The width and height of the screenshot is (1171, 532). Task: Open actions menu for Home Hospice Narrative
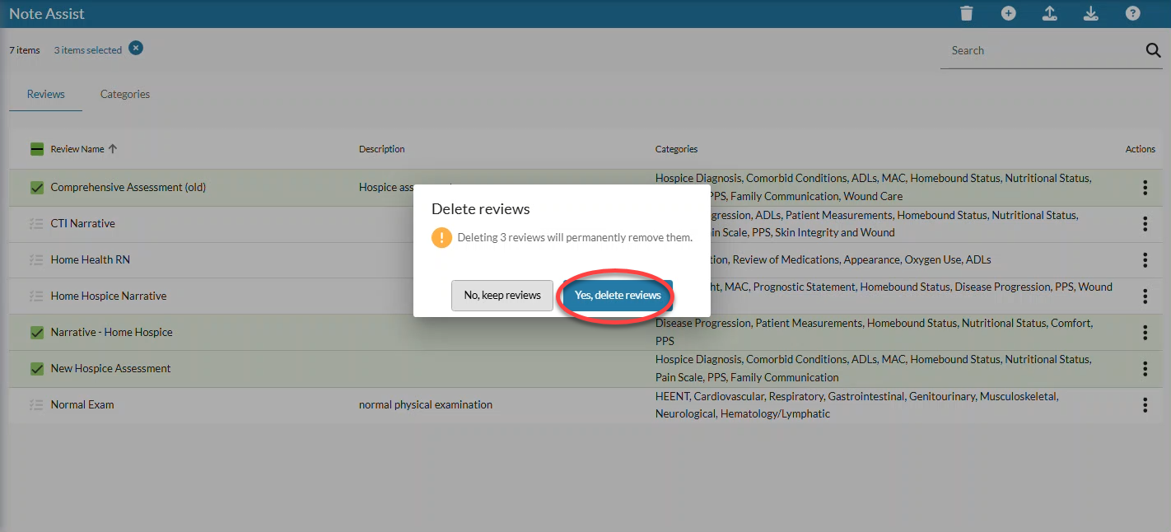point(1145,296)
